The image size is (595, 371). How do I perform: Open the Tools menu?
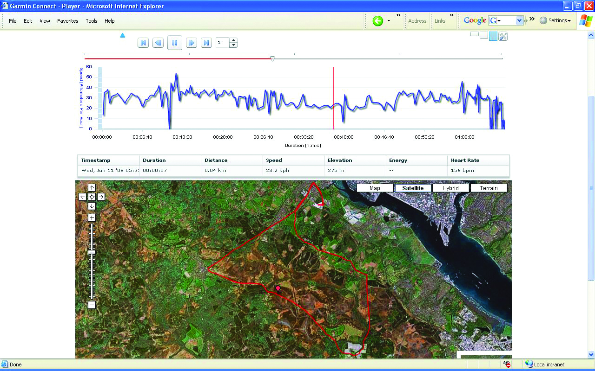click(92, 21)
